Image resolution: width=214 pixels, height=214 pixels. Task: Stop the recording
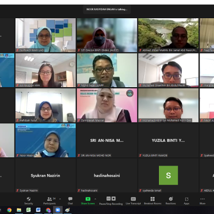click(113, 198)
